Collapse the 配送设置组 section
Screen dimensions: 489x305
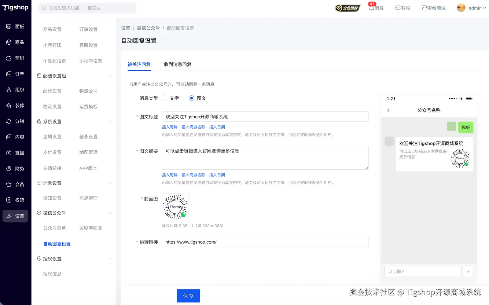tap(111, 76)
